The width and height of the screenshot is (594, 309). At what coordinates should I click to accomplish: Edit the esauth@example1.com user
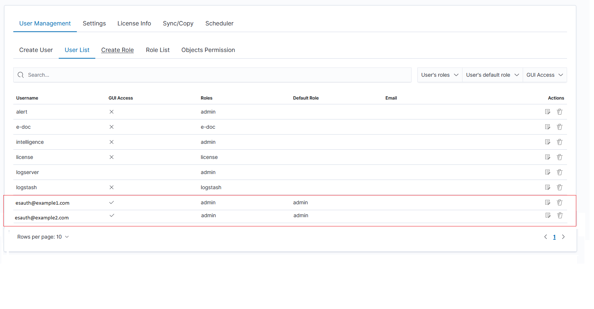click(x=547, y=202)
